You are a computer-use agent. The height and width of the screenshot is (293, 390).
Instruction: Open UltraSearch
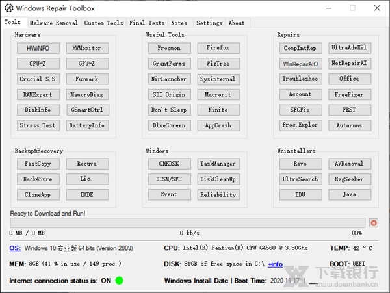tap(301, 179)
